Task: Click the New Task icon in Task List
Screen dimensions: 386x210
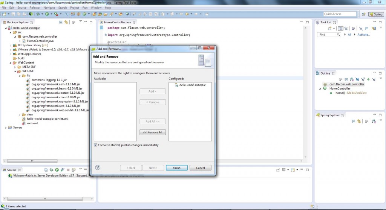Action: tap(330, 29)
